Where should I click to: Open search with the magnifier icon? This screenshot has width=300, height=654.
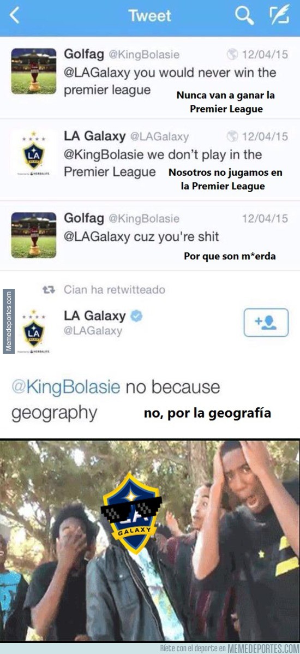coord(244,16)
